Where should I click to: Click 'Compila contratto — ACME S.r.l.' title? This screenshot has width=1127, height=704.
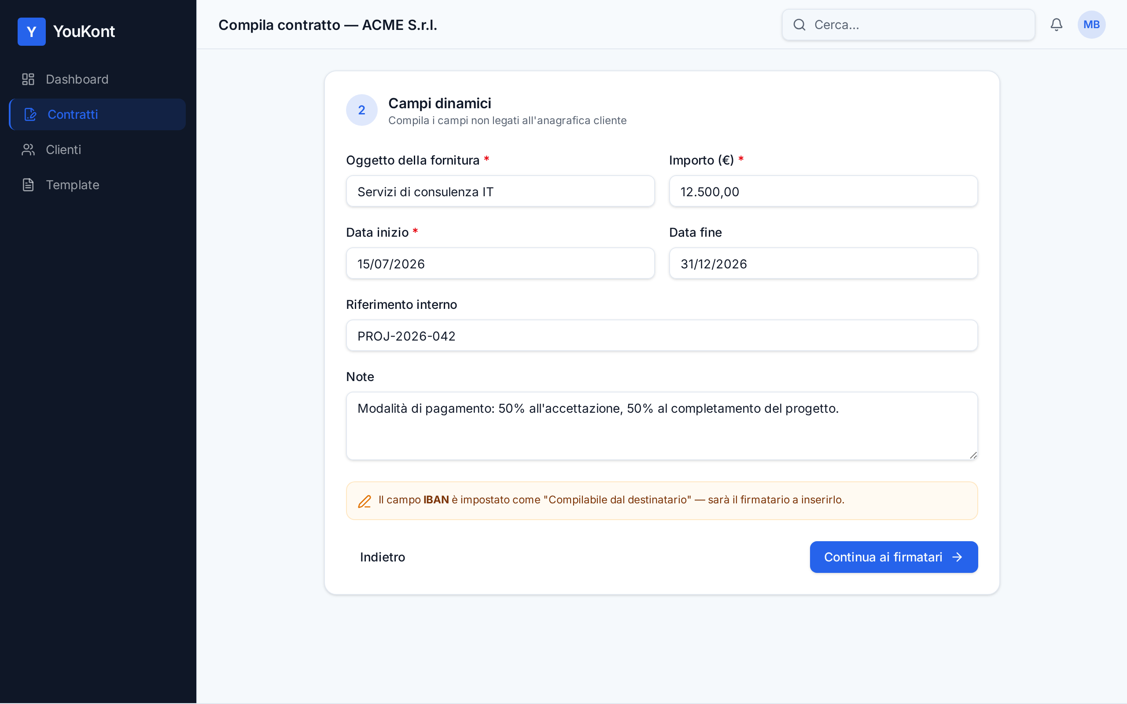(x=328, y=25)
